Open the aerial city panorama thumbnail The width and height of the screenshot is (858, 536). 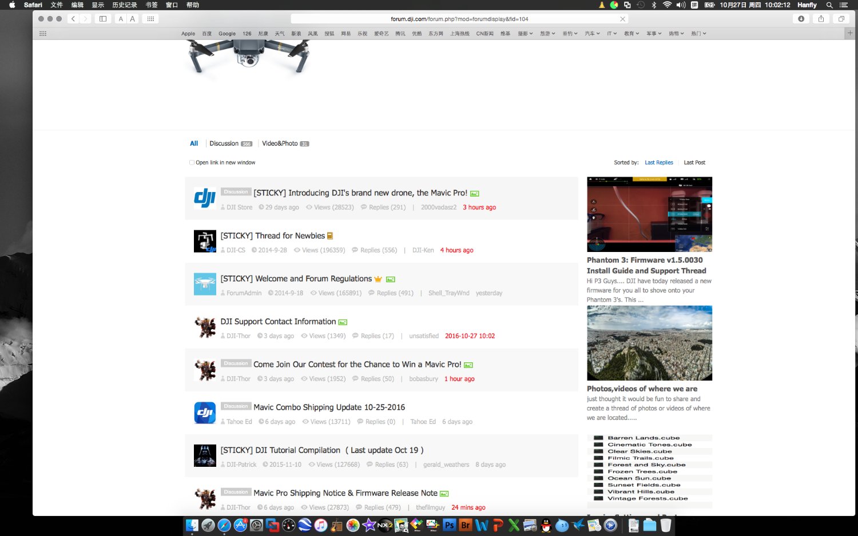click(x=649, y=343)
